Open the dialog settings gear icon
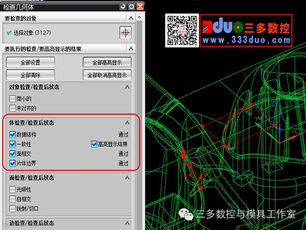Image resolution: width=306 pixels, height=230 pixels. (x=131, y=7)
